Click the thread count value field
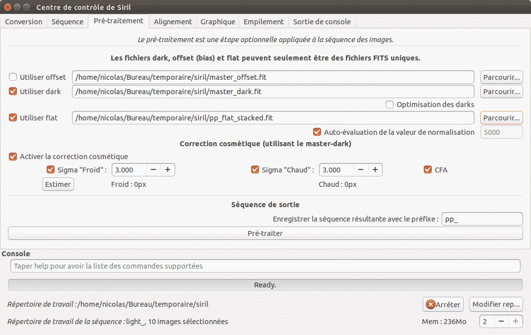 point(487,322)
